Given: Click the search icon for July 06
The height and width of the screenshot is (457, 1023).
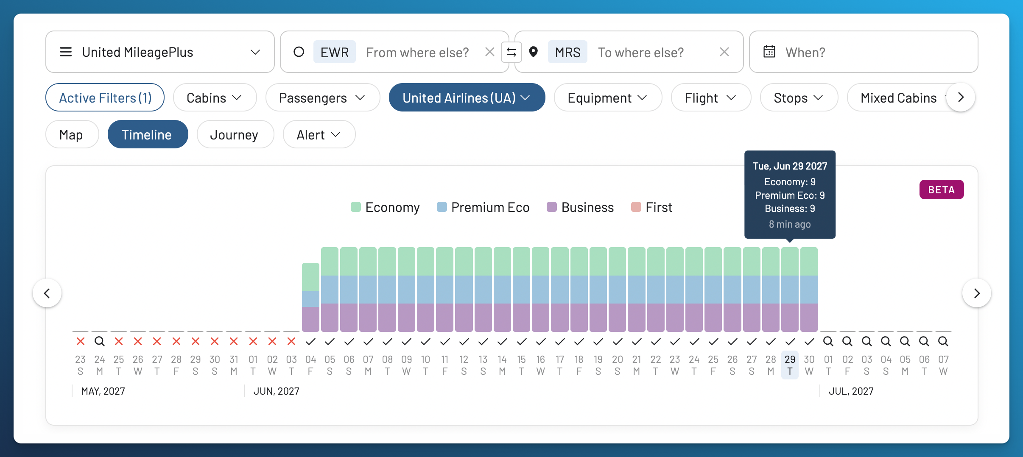Looking at the screenshot, I should [x=924, y=341].
